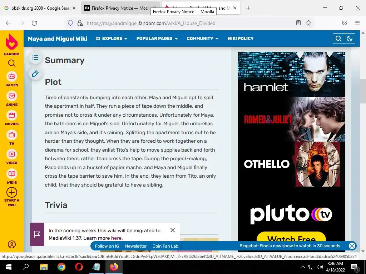Dismiss the MediaWiki migration notice

173,230
